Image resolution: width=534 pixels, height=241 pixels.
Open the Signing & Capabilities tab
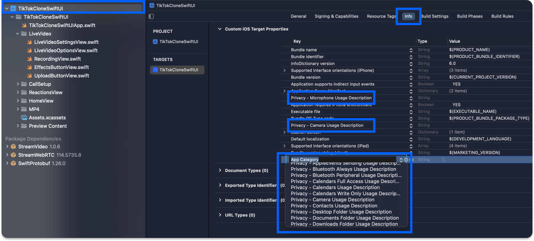[x=336, y=16]
